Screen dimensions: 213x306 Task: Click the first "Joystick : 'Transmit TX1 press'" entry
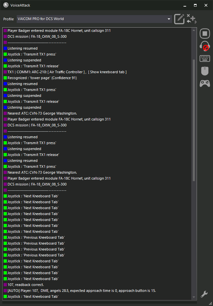[x=30, y=54]
